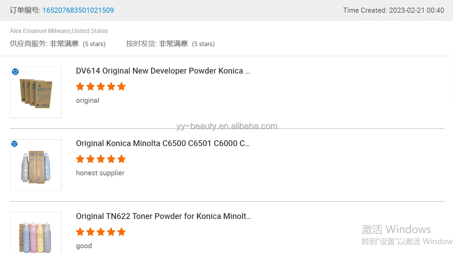The width and height of the screenshot is (453, 253).
Task: Open DV614 Original New Developer Powder title
Action: [x=163, y=71]
